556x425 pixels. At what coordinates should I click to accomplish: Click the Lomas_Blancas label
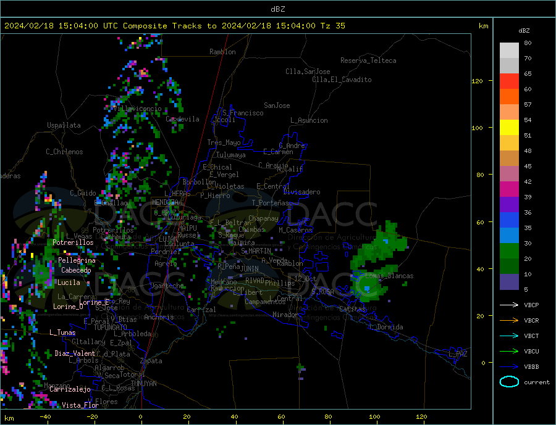[x=389, y=276]
